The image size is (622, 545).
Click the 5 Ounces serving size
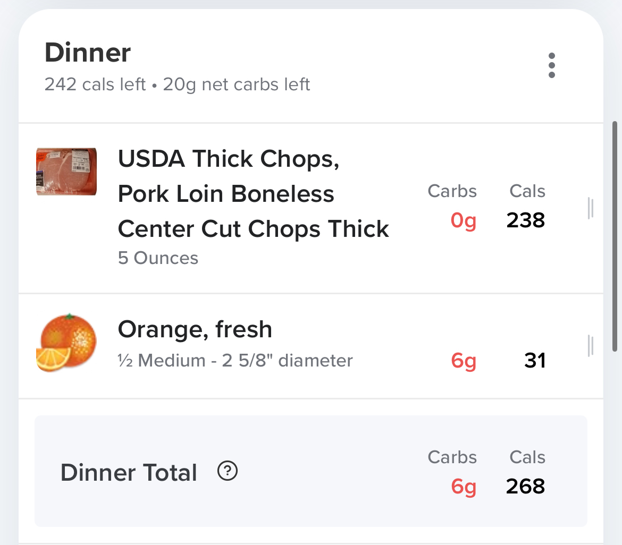point(158,258)
